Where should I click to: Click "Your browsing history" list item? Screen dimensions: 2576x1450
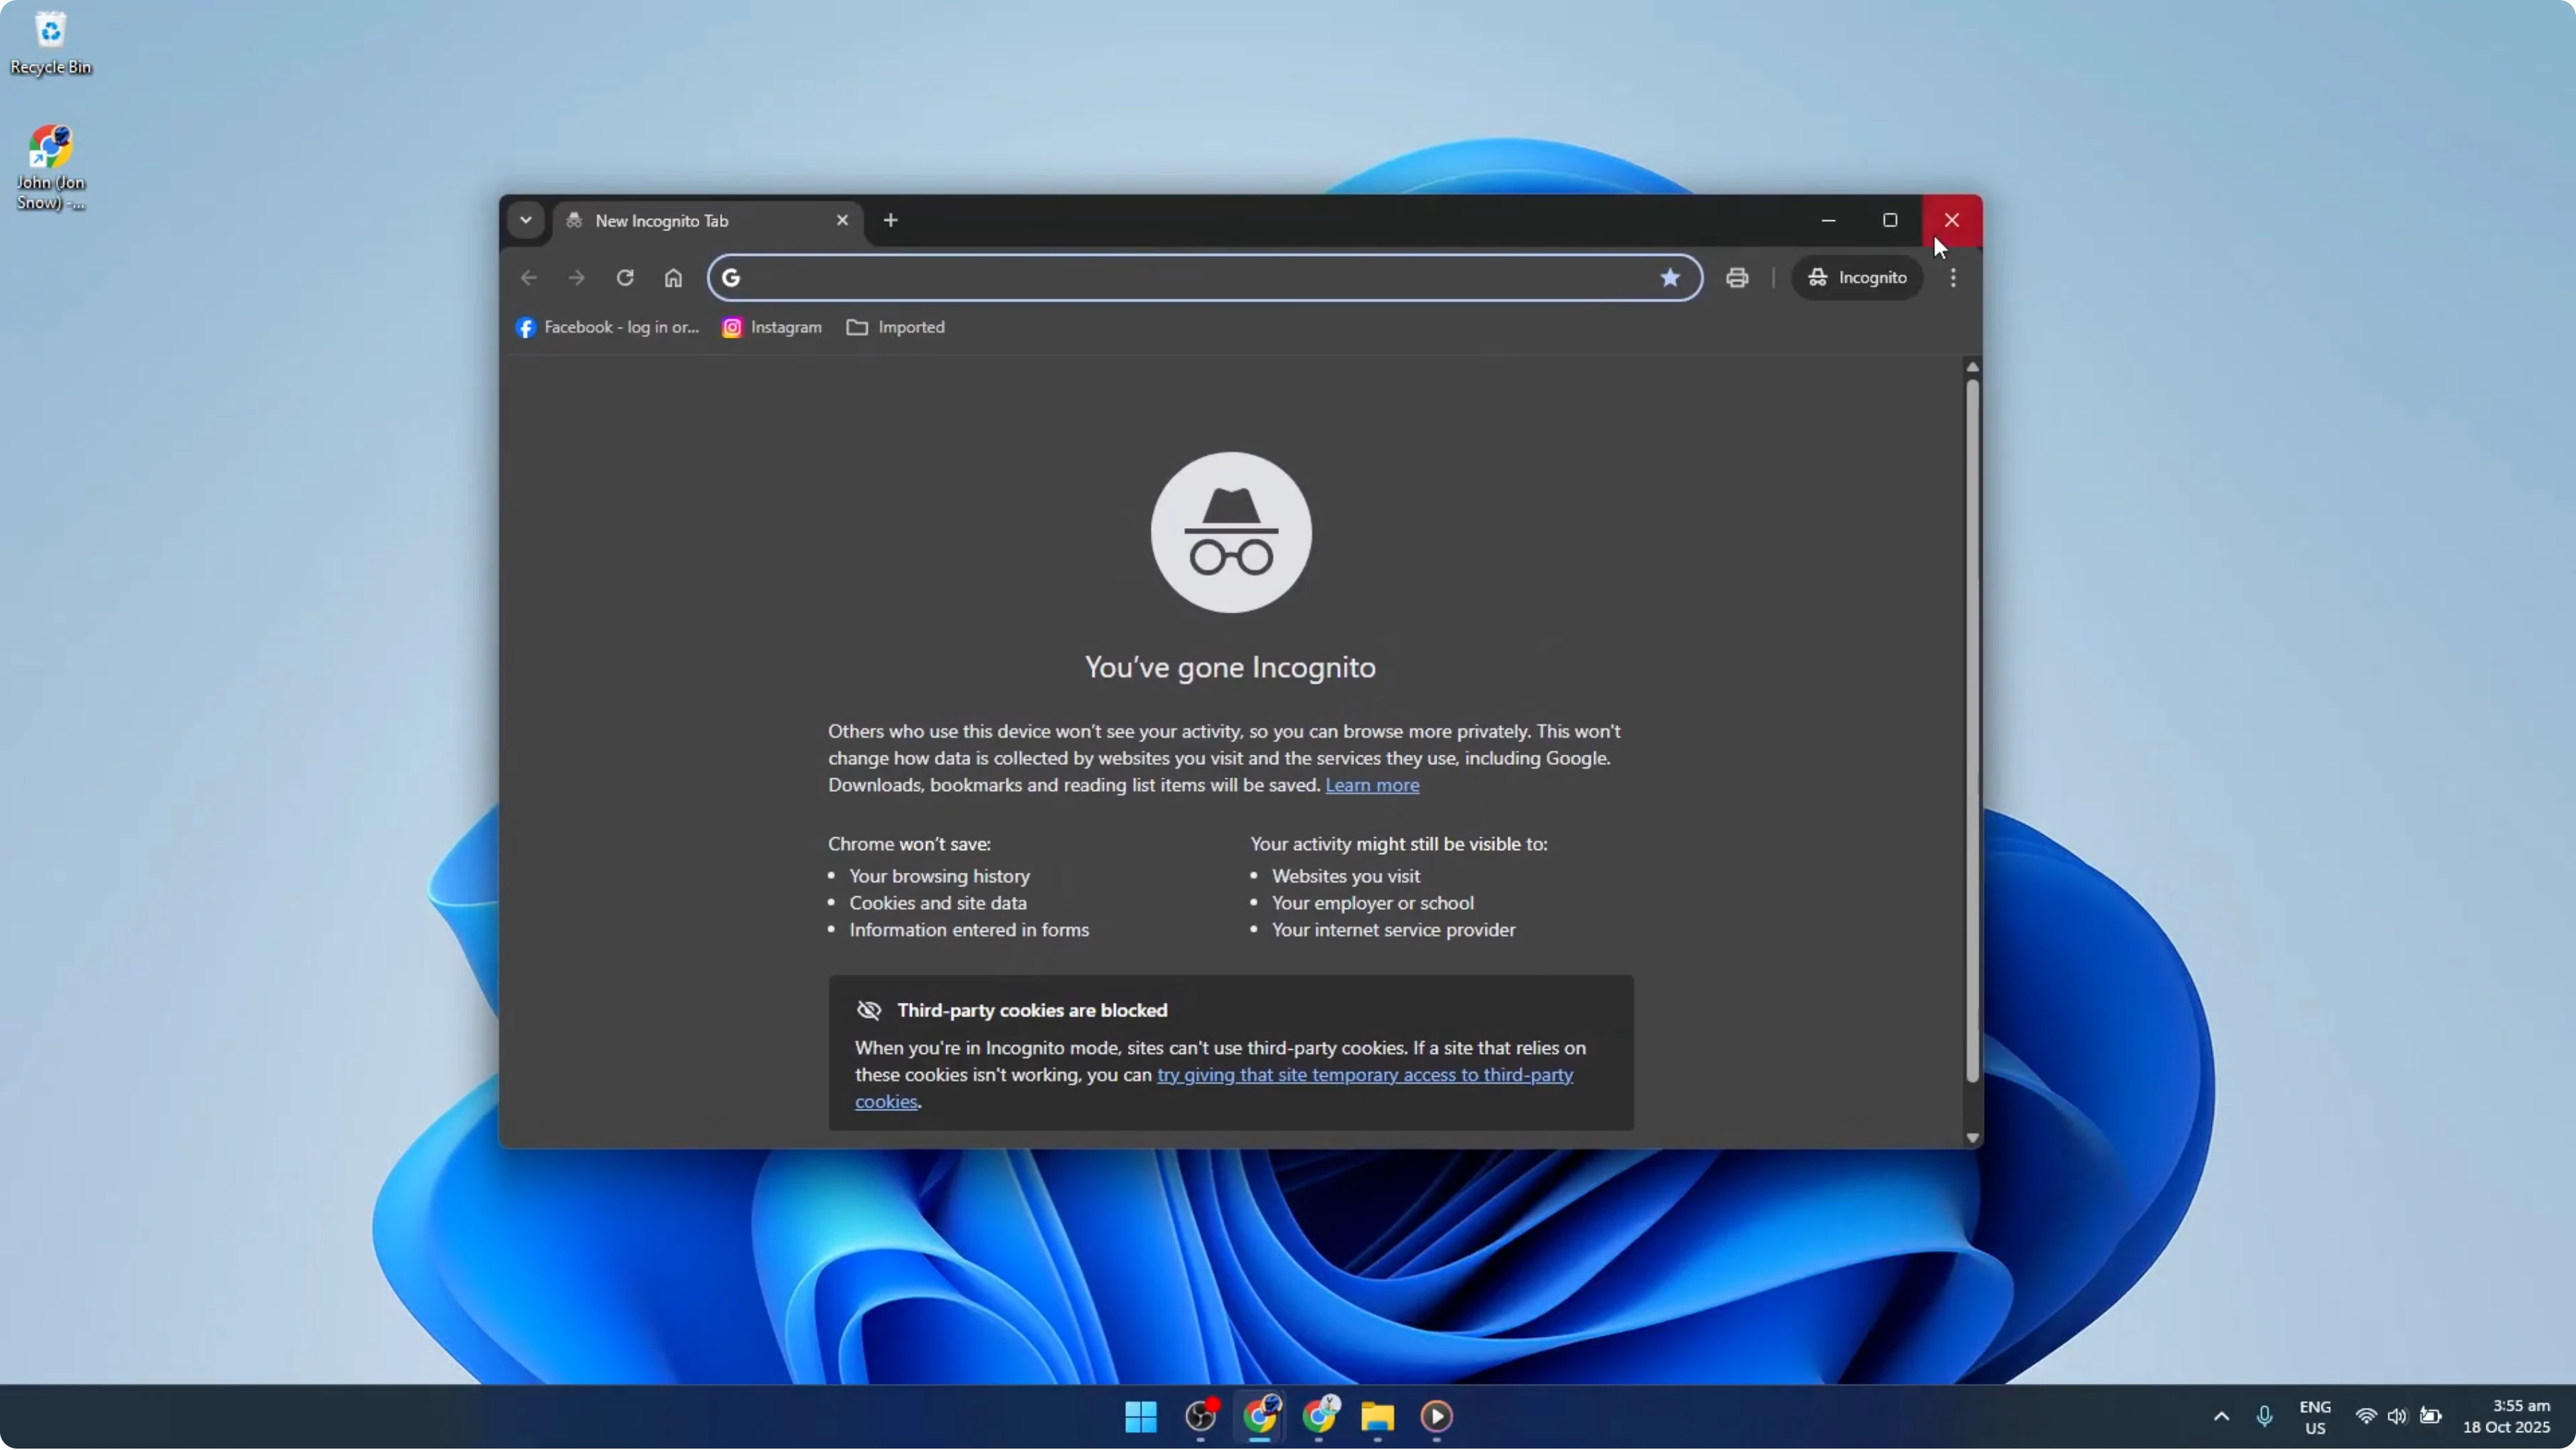tap(939, 877)
